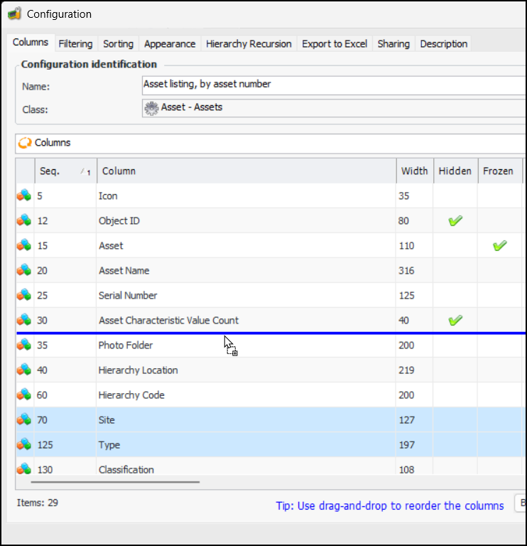The height and width of the screenshot is (546, 527).
Task: Click the row icon beside Hierarchy Code
Action: 24,395
